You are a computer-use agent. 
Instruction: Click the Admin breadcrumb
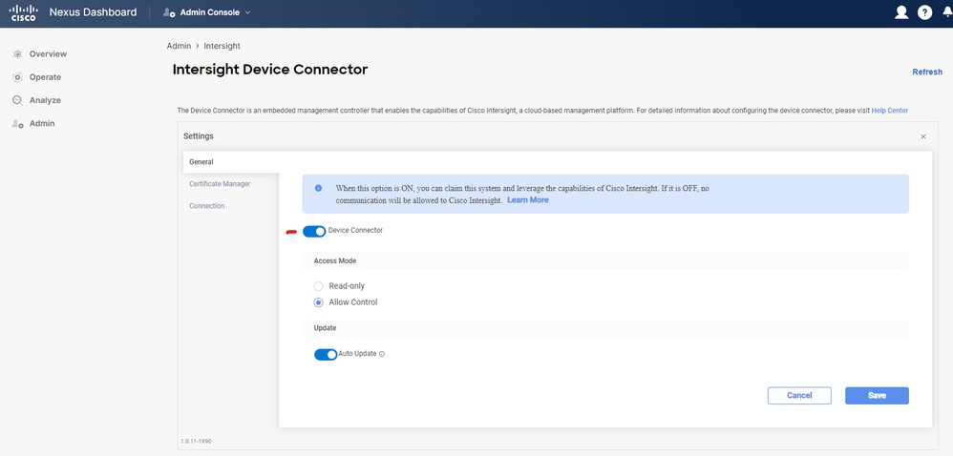[x=179, y=46]
